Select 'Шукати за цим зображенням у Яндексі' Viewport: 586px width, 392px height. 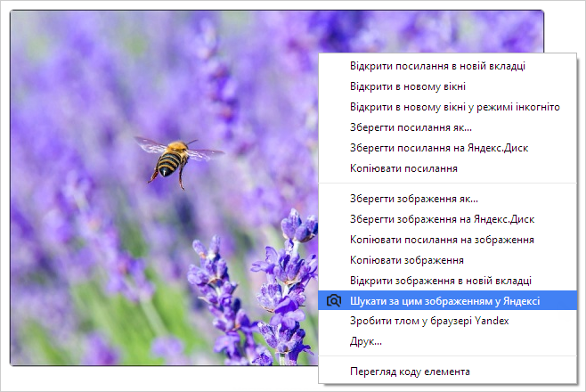pyautogui.click(x=447, y=300)
